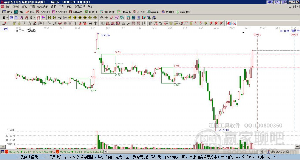Open the P数字表 tool

[76, 12]
